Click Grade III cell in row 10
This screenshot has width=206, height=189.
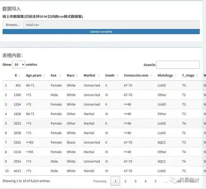pos(107,171)
